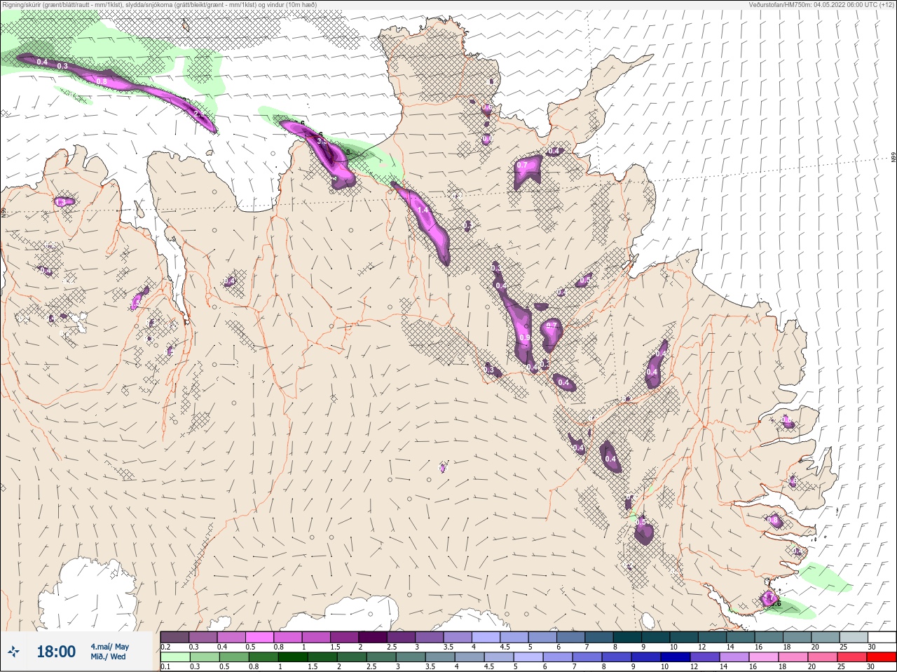
Task: Click the '0.6' precipitation value near southeast coast
Action: pos(776,603)
